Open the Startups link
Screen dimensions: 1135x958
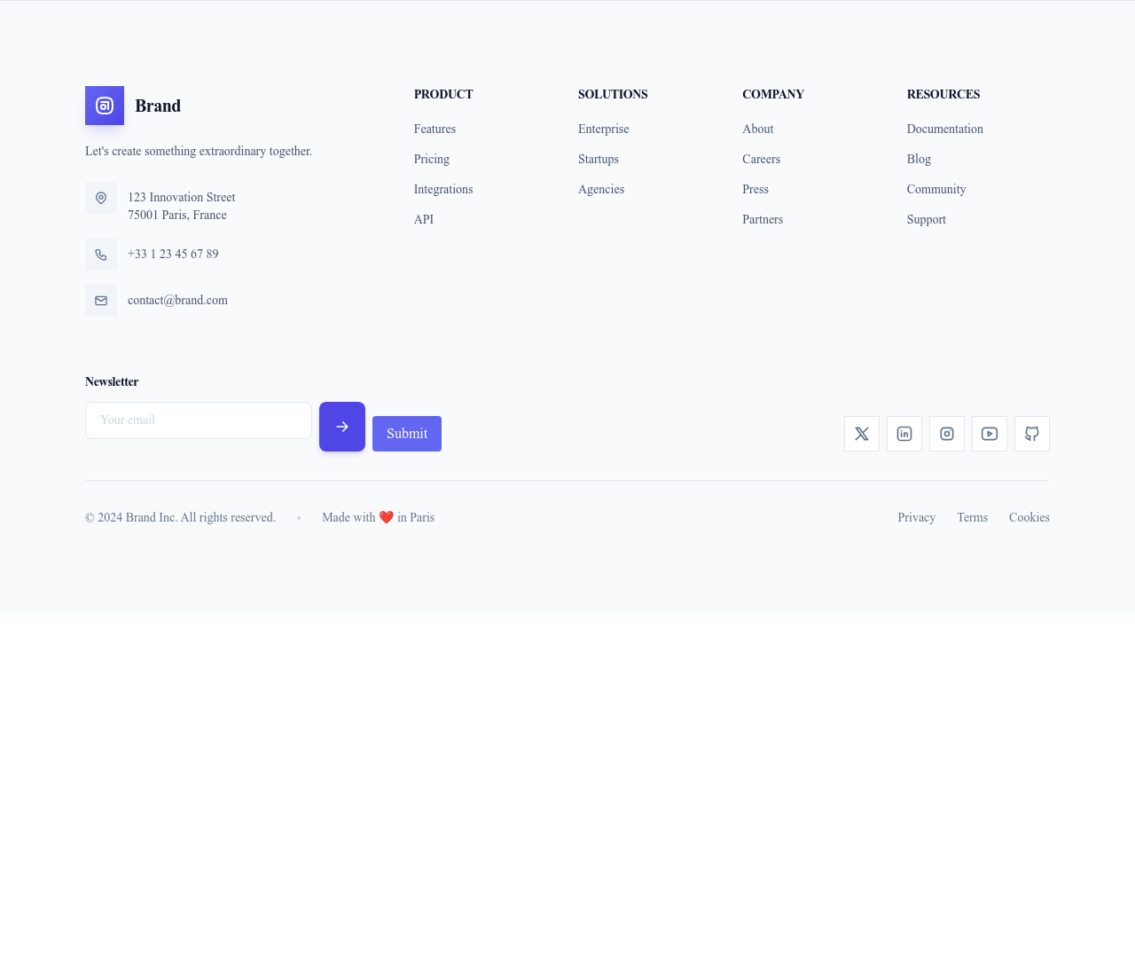coord(599,159)
